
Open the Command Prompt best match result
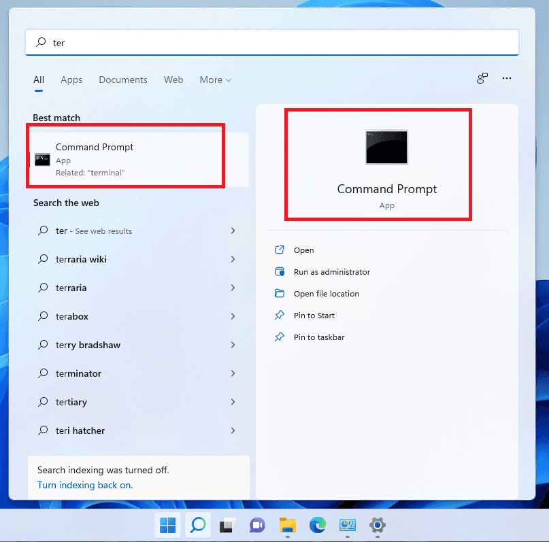[139, 160]
